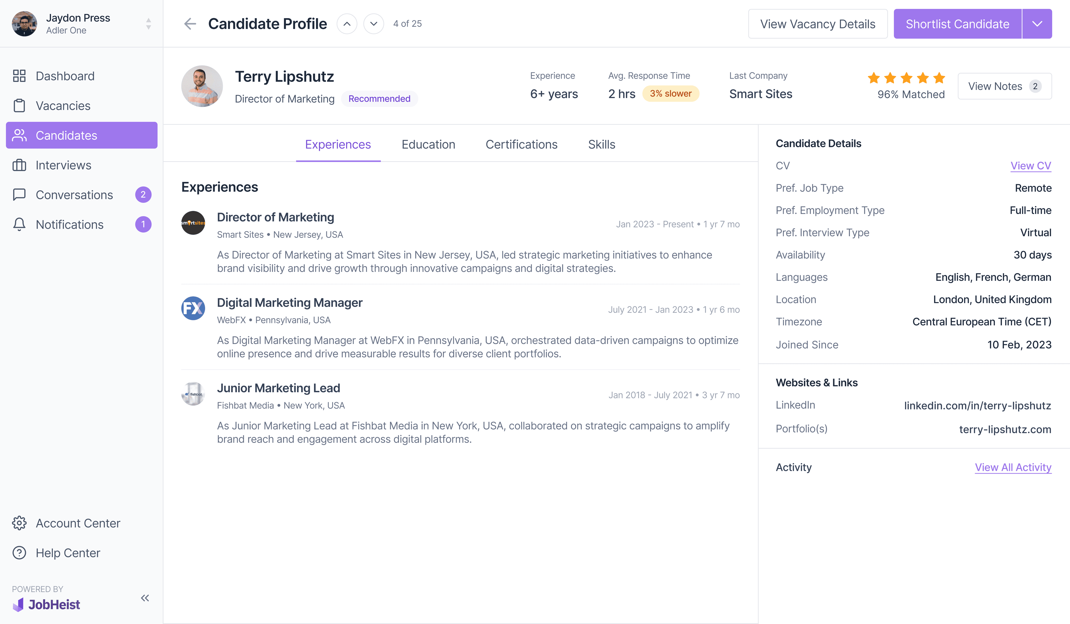This screenshot has height=624, width=1070.
Task: Click the View CV link
Action: (x=1030, y=165)
